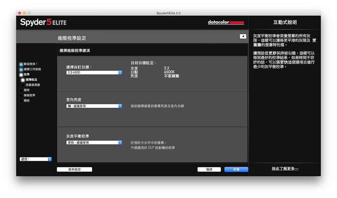Open the 室內亮度 dropdown
337x198 pixels.
pos(94,106)
